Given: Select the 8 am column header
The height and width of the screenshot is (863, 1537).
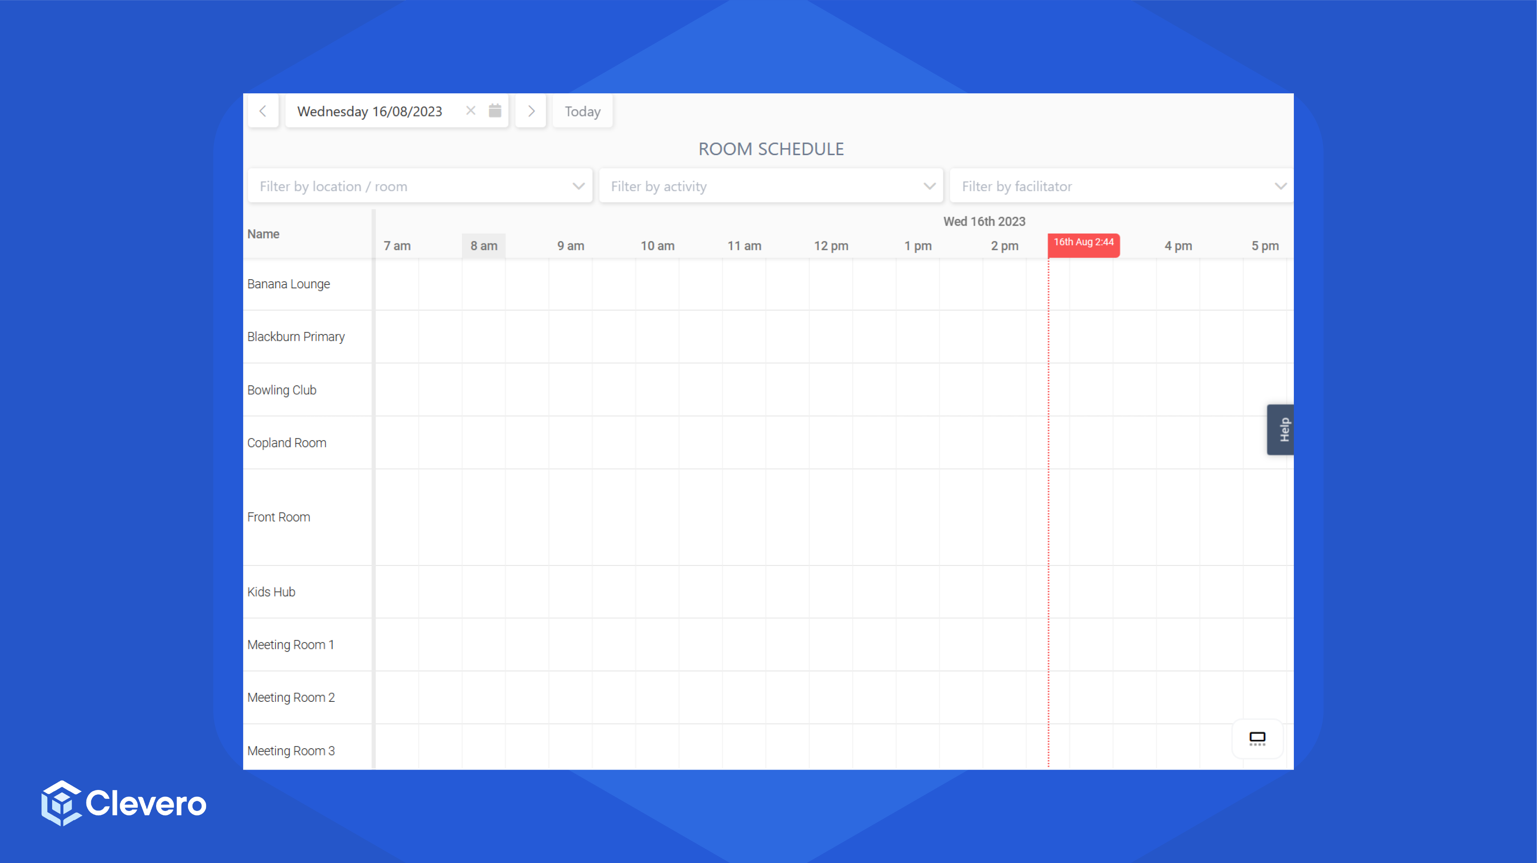Looking at the screenshot, I should tap(483, 246).
